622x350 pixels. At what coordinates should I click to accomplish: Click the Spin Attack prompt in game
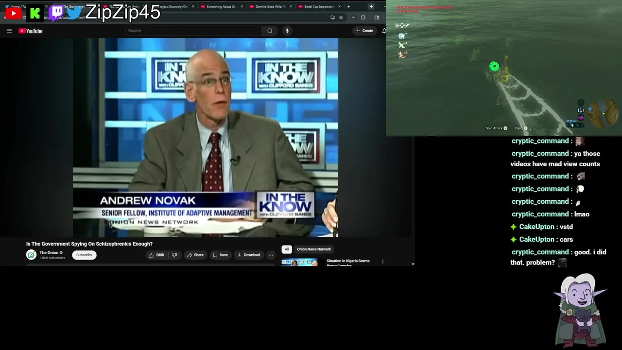click(497, 128)
